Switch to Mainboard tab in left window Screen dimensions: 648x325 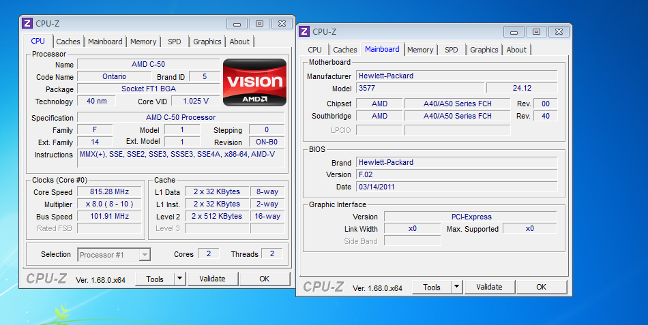pos(105,42)
